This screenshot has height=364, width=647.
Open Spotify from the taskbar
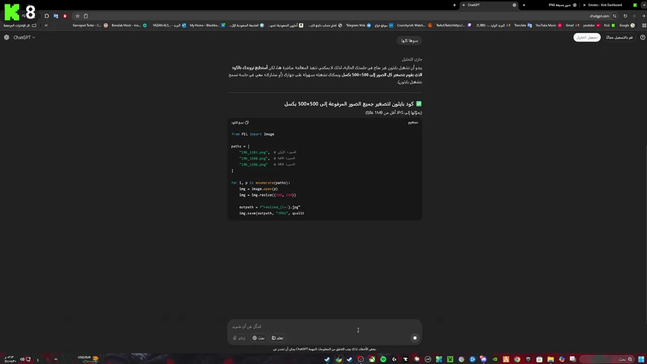coord(383,359)
